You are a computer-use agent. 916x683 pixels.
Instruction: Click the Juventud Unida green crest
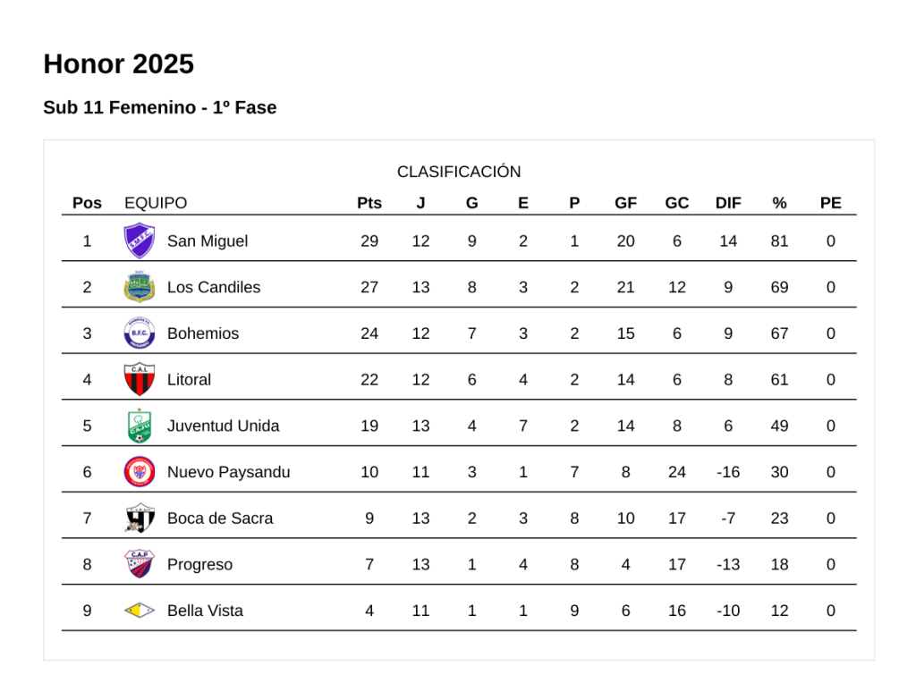(139, 426)
